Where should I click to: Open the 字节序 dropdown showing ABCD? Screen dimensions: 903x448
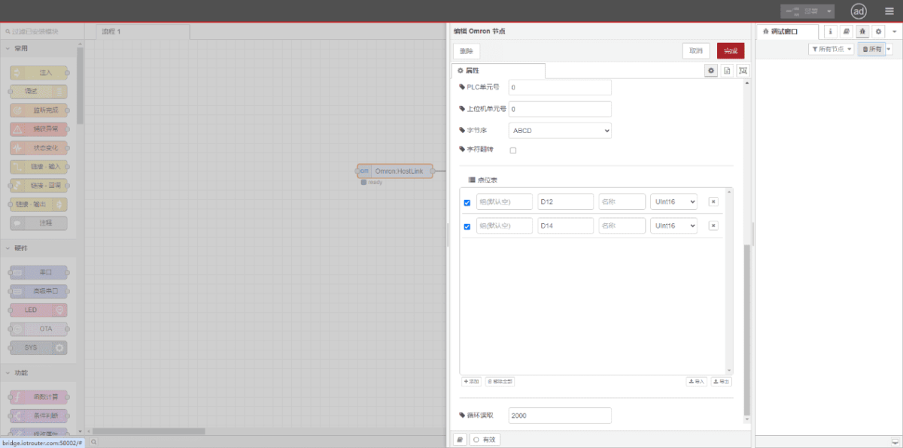click(x=559, y=130)
